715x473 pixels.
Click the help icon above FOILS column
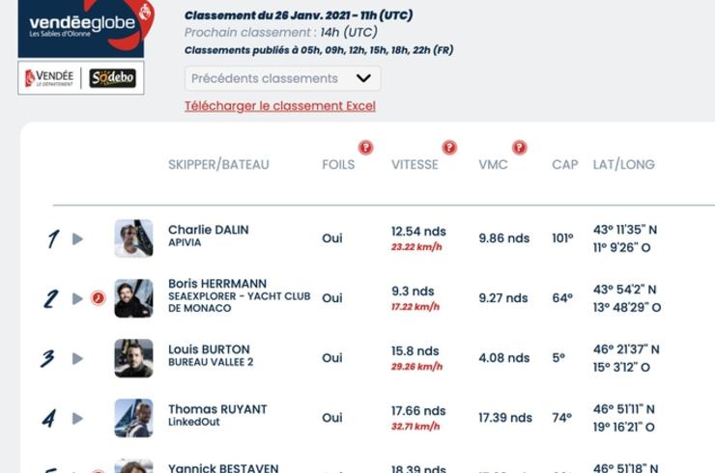click(x=365, y=148)
